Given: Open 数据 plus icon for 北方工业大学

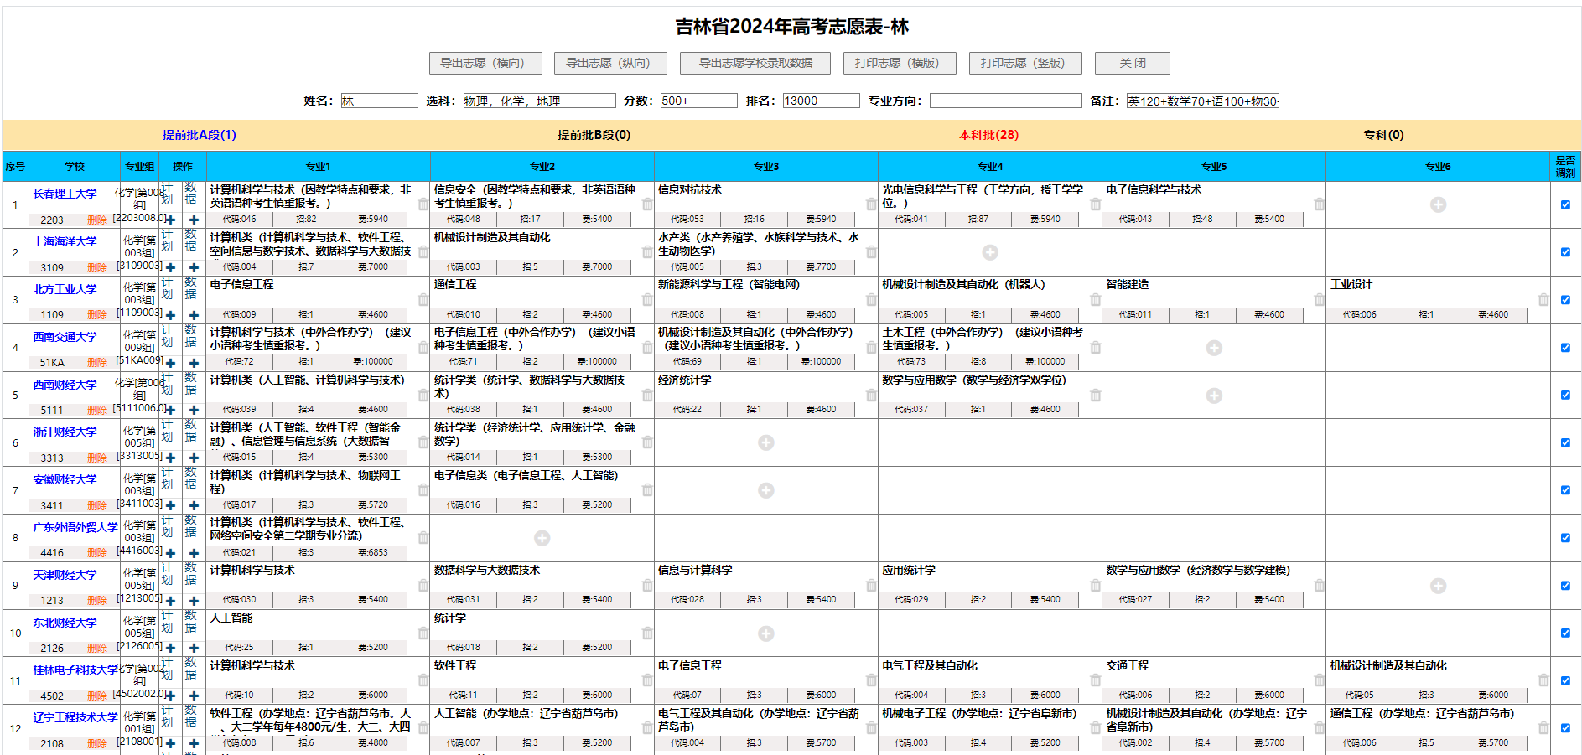Looking at the screenshot, I should [x=194, y=315].
